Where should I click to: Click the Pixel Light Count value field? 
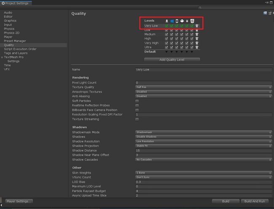pyautogui.click(x=204, y=83)
